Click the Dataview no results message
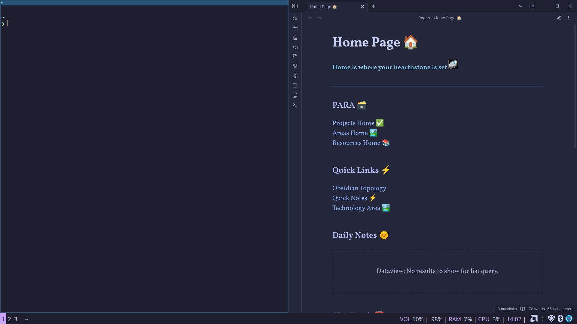Image resolution: width=577 pixels, height=324 pixels. click(437, 271)
